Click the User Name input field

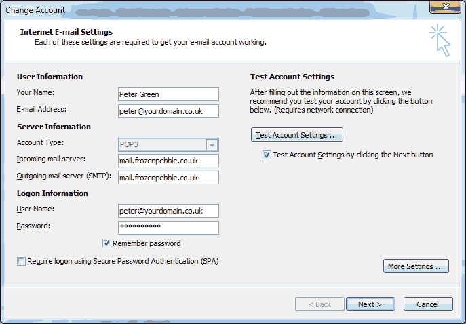(168, 211)
